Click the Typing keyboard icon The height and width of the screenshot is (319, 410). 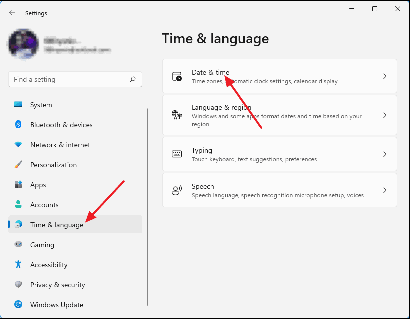[x=177, y=154]
